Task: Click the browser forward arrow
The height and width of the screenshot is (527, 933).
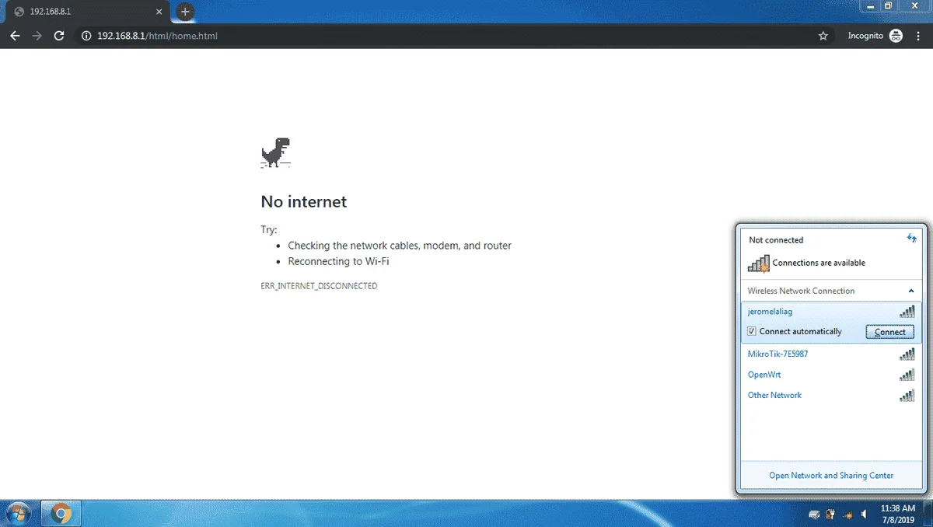Action: [37, 36]
